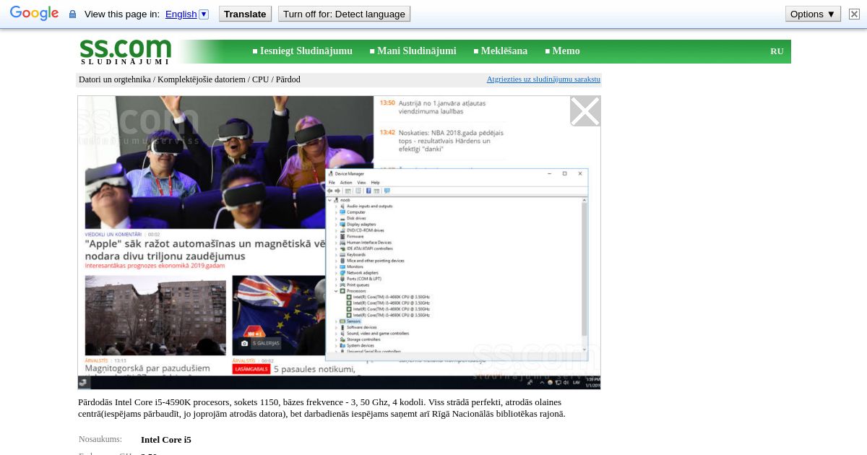Click the 'Noskaties: NBA 2018.gada' news item in the photo
Image resolution: width=867 pixels, height=455 pixels.
click(x=451, y=142)
